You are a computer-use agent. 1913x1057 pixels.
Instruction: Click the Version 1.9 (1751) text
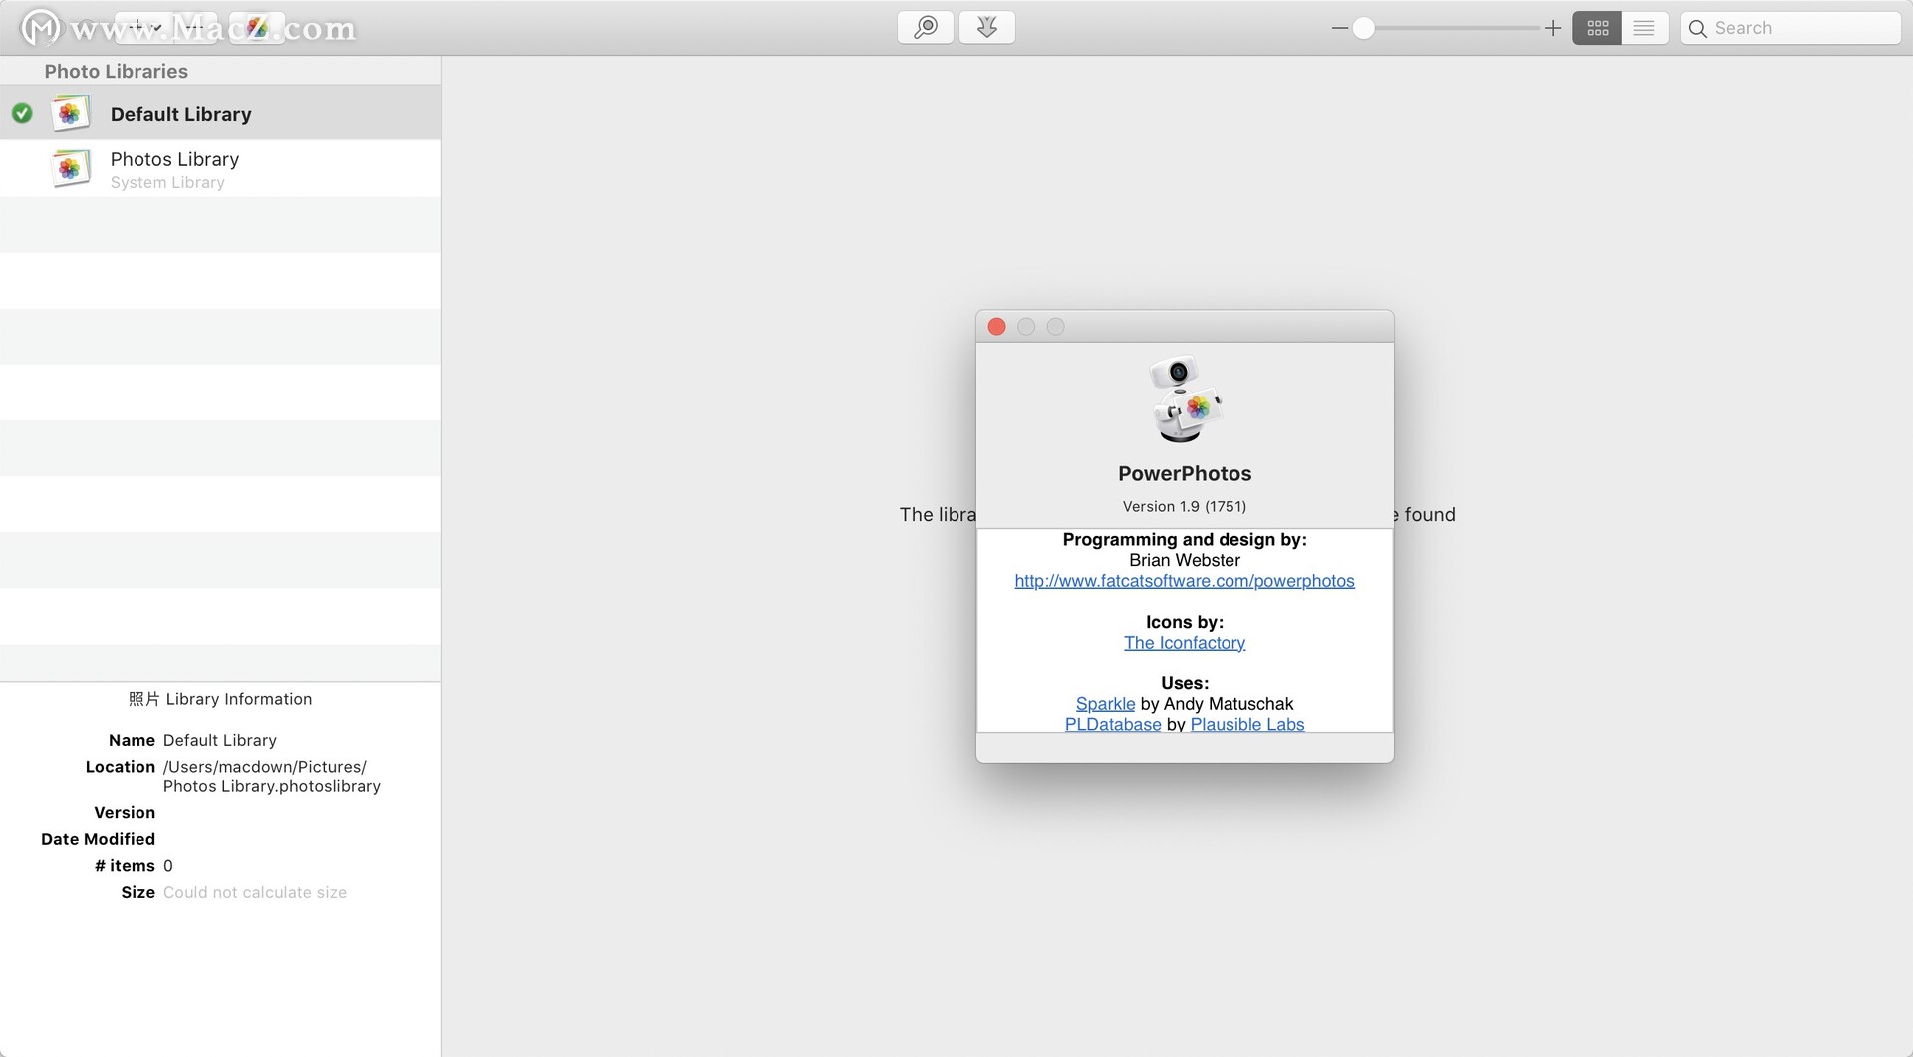(x=1185, y=506)
